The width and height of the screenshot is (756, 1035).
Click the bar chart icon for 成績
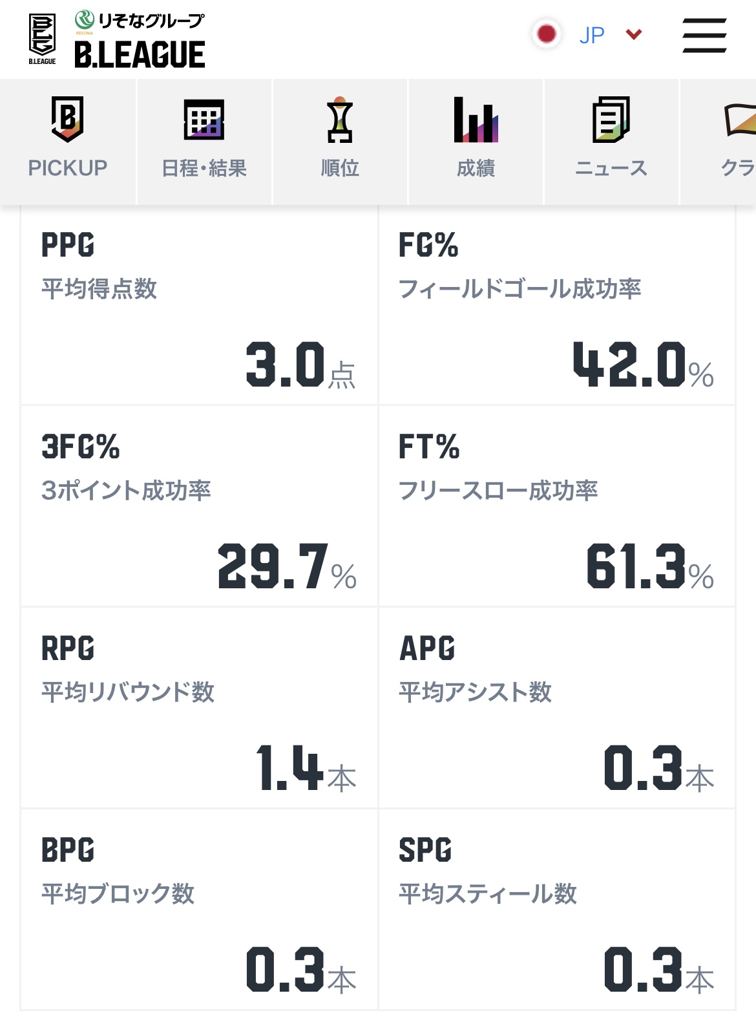click(x=476, y=120)
